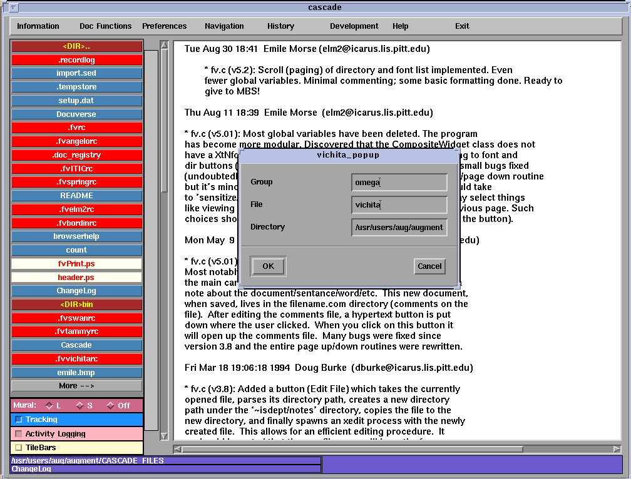Click the Group input field
The image size is (631, 479).
point(399,182)
